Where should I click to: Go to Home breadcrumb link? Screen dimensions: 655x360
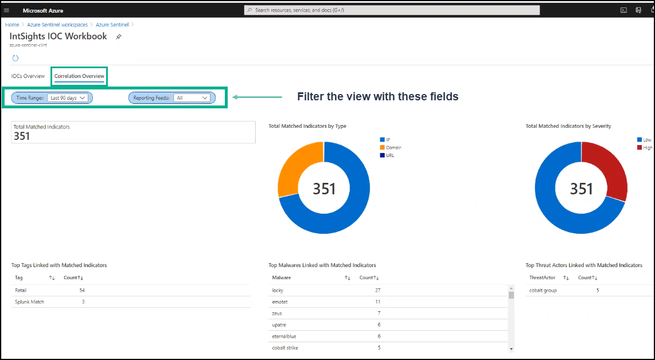click(12, 25)
